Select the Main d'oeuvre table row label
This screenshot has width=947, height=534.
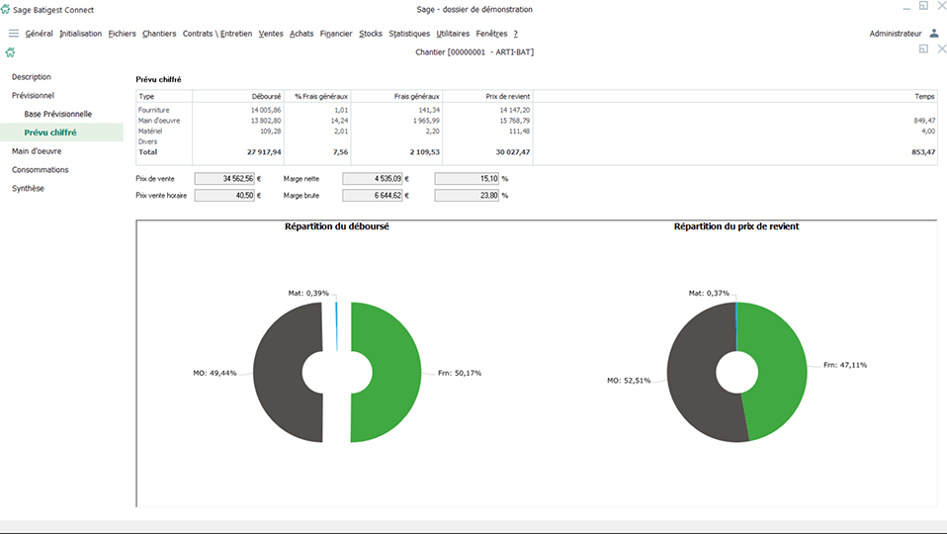[x=159, y=121]
